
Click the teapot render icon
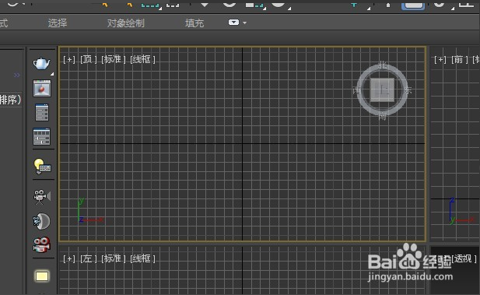[42, 63]
